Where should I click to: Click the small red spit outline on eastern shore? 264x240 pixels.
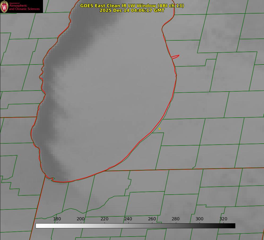click(x=175, y=56)
